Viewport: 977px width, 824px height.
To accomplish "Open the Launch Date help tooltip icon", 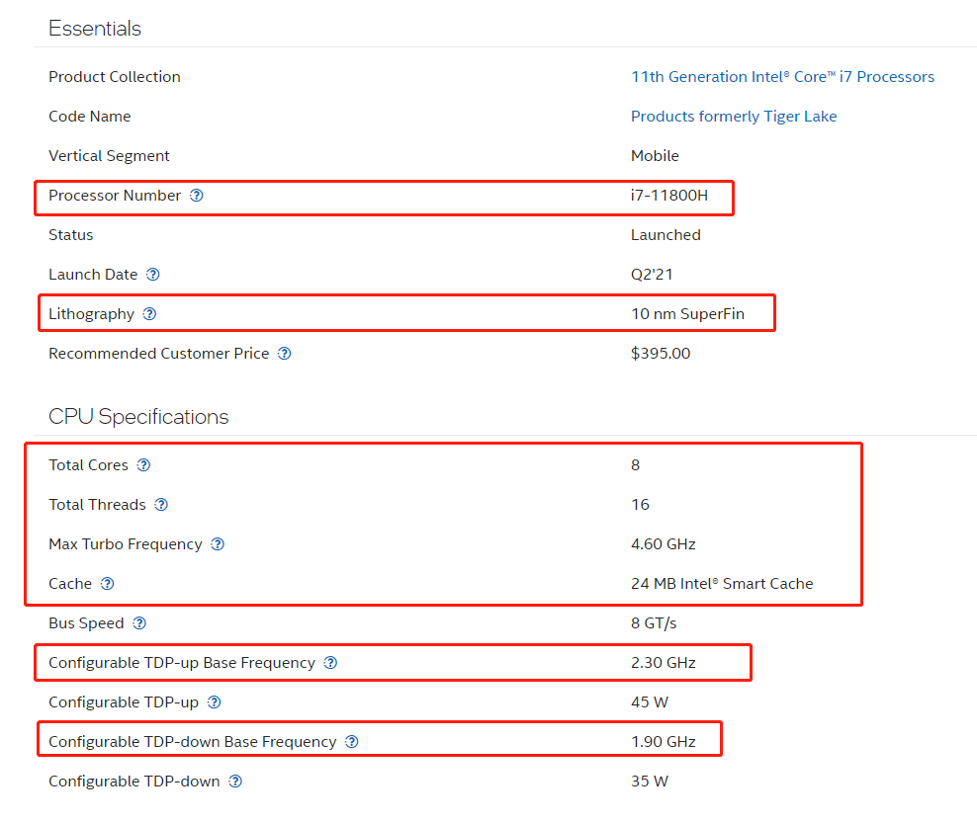I will pyautogui.click(x=153, y=275).
